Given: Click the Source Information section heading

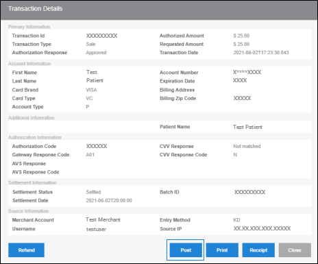Looking at the screenshot, I should coord(29,211).
